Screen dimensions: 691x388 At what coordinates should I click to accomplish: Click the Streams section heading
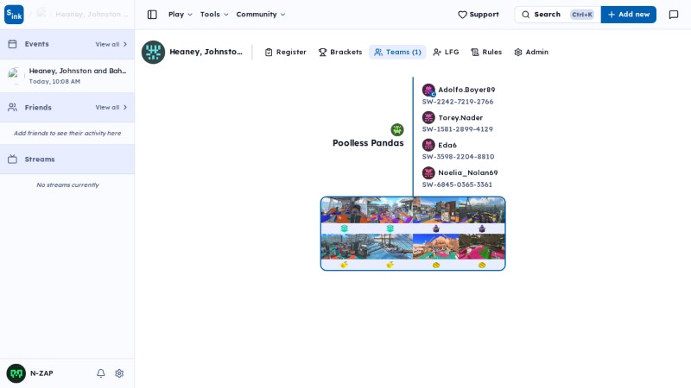40,160
